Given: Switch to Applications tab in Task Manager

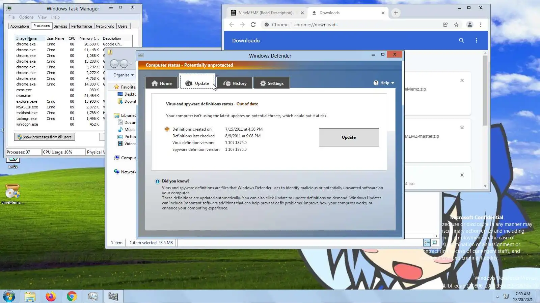Looking at the screenshot, I should pyautogui.click(x=20, y=26).
